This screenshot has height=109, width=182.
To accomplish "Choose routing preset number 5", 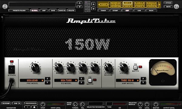I will coord(86,8).
